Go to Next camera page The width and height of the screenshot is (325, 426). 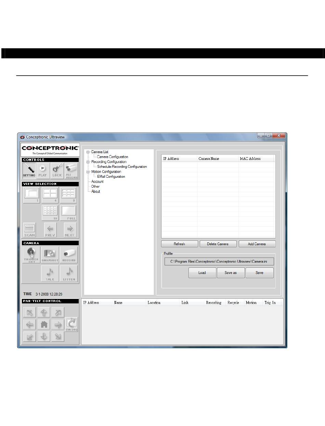coord(69,230)
